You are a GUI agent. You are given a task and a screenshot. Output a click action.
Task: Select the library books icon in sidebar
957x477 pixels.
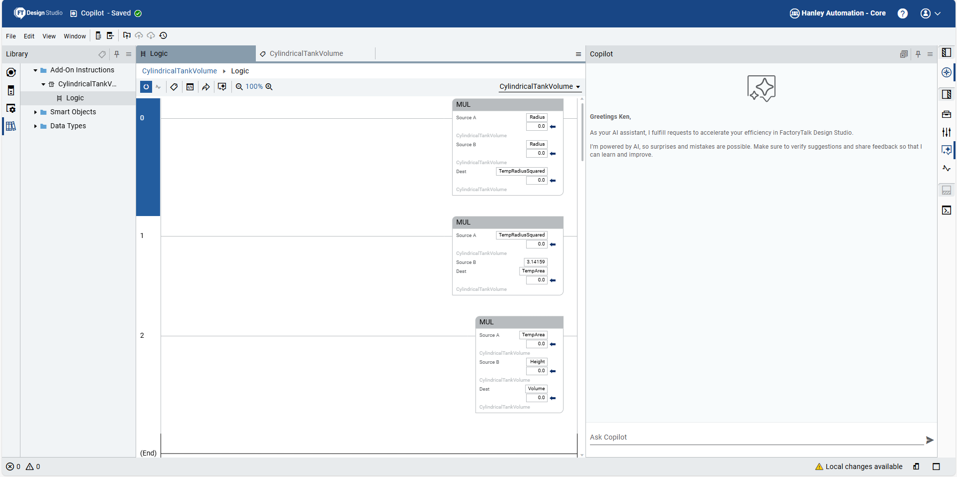pyautogui.click(x=11, y=126)
